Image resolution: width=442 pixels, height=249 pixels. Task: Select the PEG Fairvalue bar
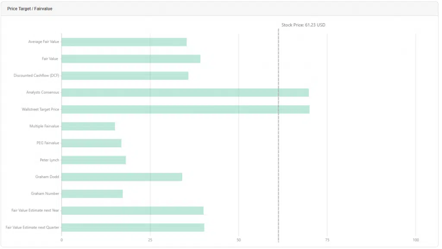(91, 143)
